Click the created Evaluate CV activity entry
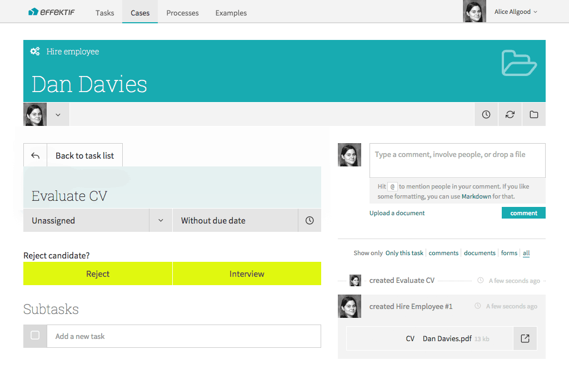The width and height of the screenshot is (569, 370). [402, 281]
